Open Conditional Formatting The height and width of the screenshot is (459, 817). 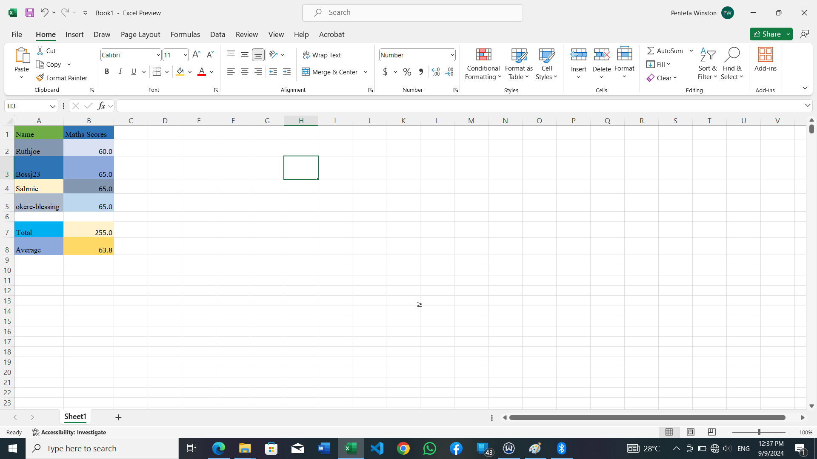483,64
